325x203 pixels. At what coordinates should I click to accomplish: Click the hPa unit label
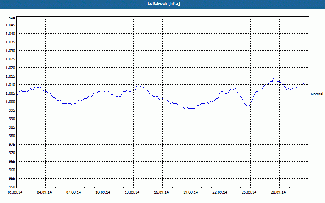click(12, 18)
